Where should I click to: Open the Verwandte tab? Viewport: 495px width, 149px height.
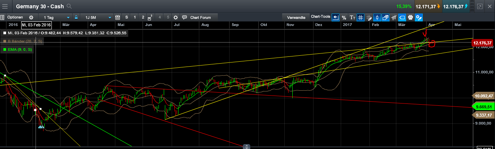tap(296, 18)
